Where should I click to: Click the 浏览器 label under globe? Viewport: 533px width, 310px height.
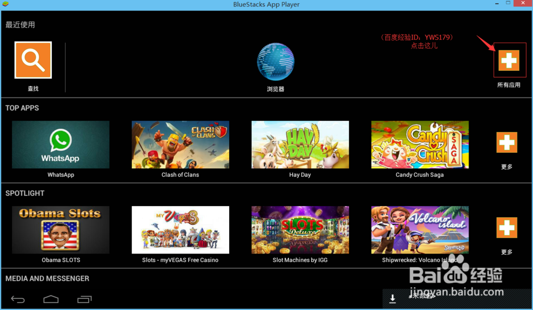[x=276, y=89]
